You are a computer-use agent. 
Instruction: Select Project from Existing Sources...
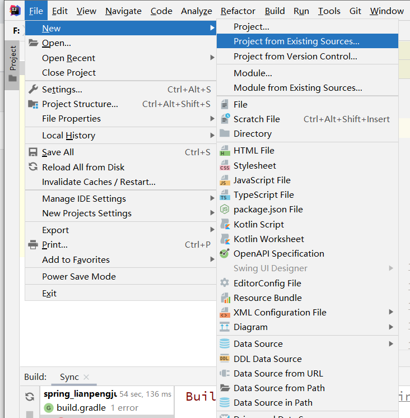tap(307, 41)
